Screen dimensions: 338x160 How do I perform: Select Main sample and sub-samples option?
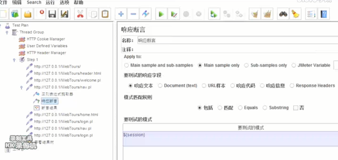(159, 65)
